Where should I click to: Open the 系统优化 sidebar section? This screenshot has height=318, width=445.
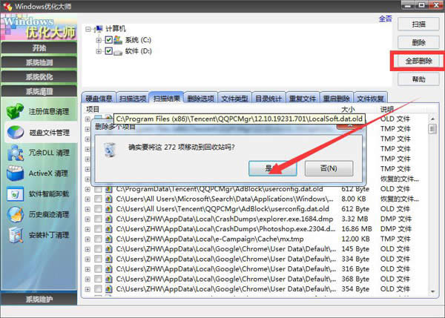(x=39, y=77)
